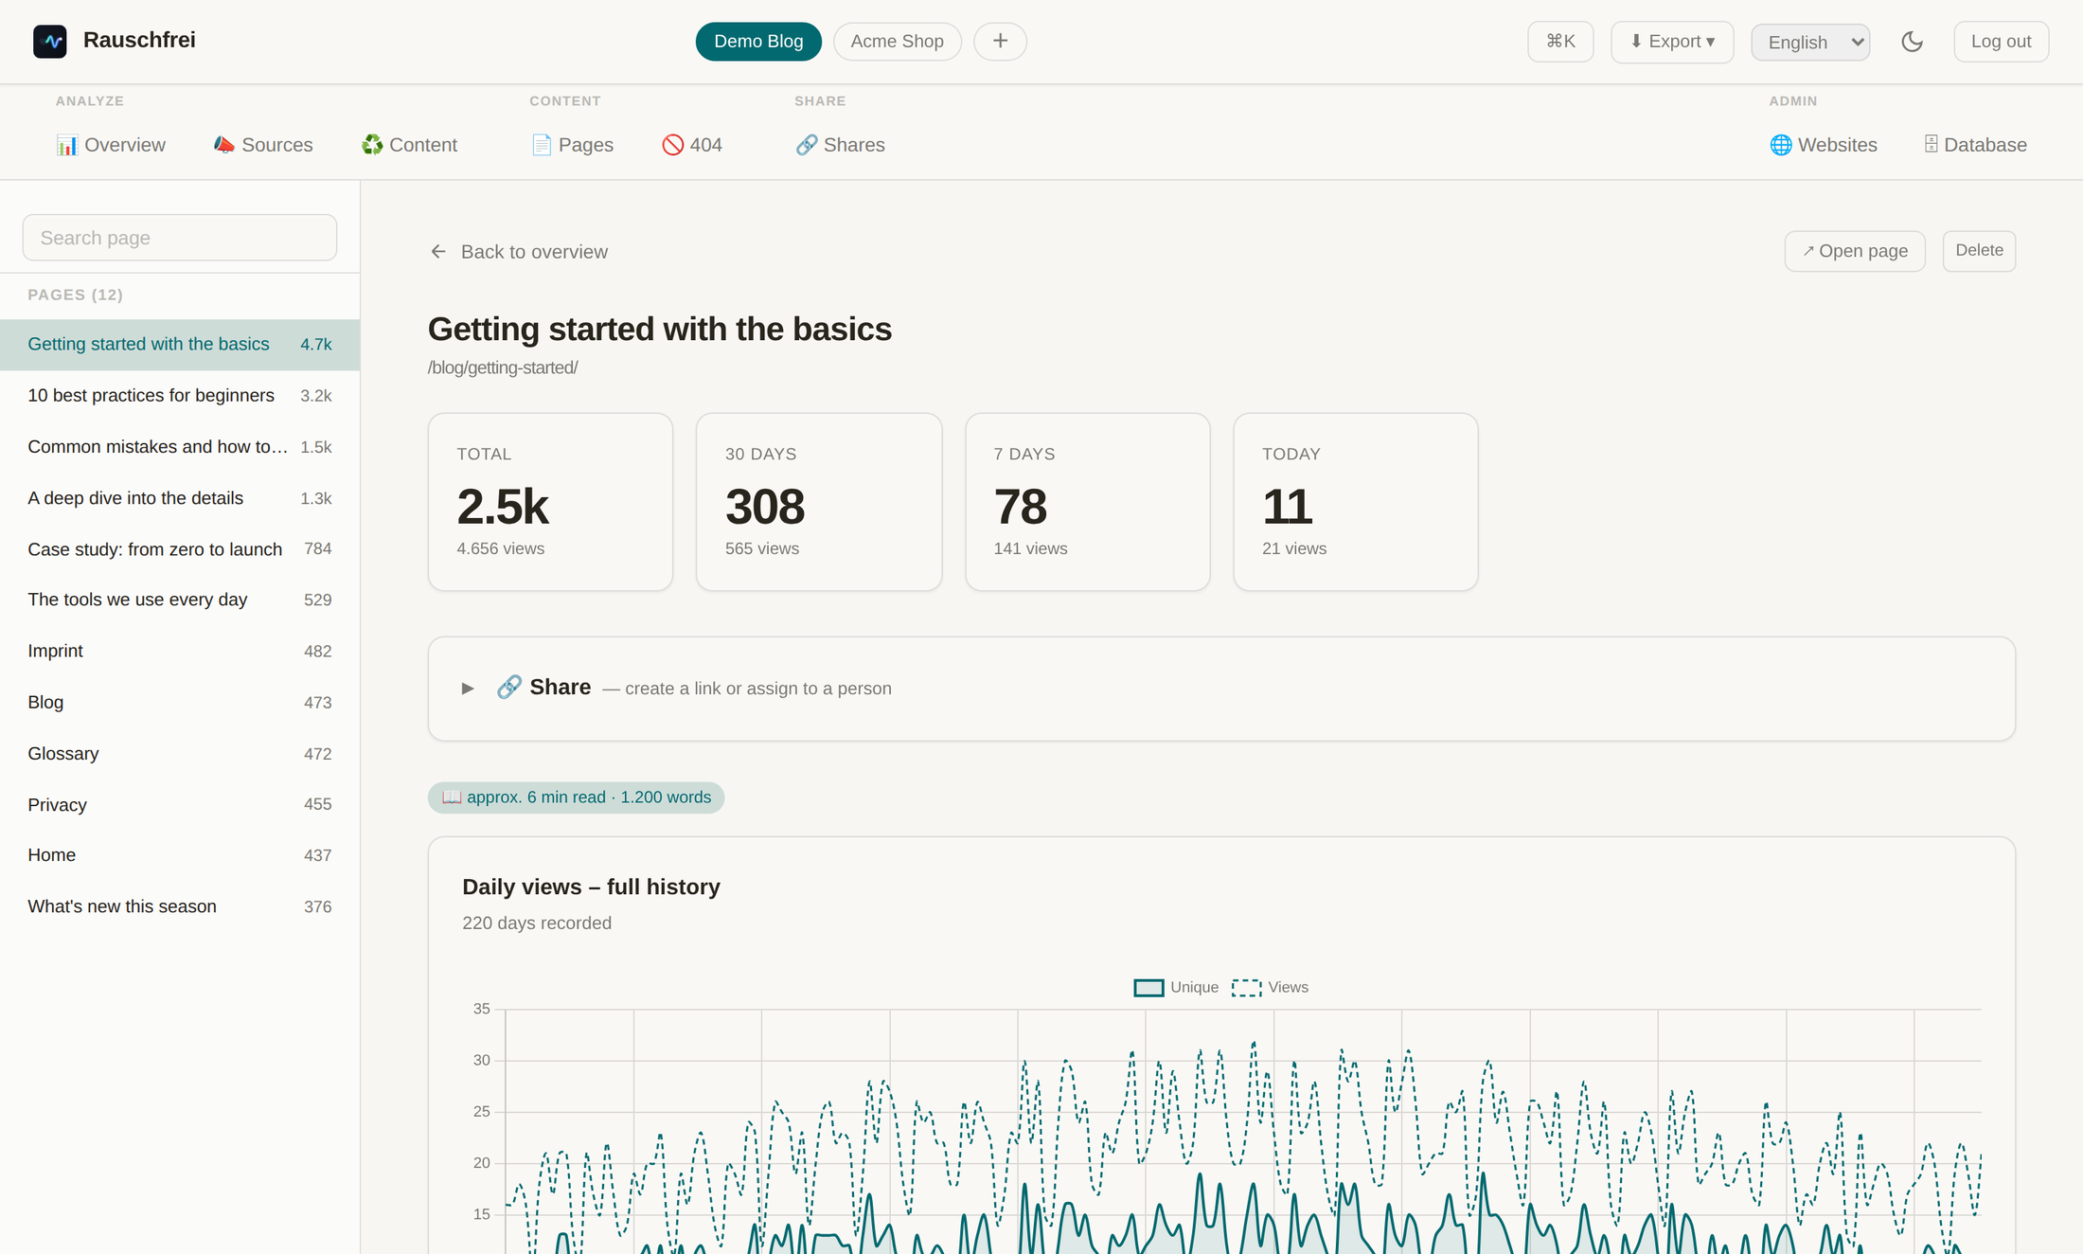Click the Open page button
Viewport: 2083px width, 1254px height.
pos(1855,251)
